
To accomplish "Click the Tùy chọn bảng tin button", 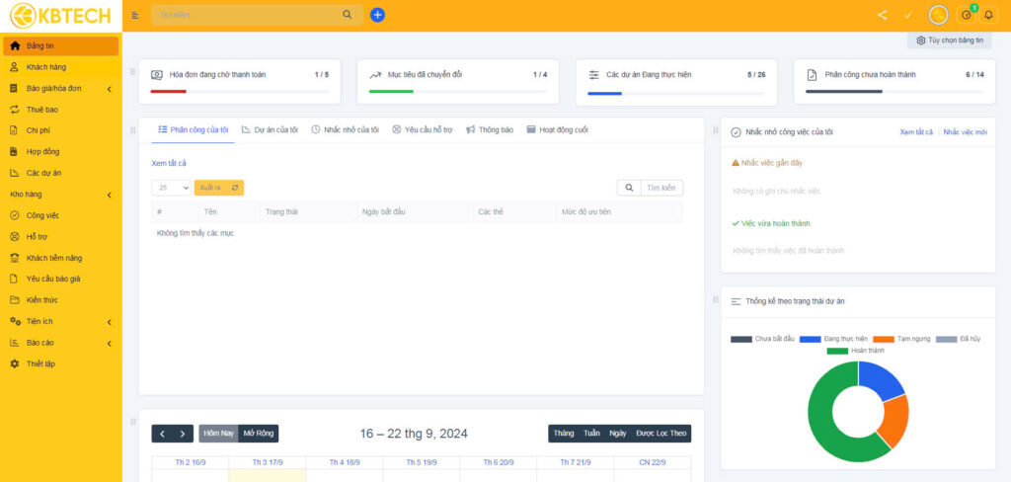I will click(950, 40).
